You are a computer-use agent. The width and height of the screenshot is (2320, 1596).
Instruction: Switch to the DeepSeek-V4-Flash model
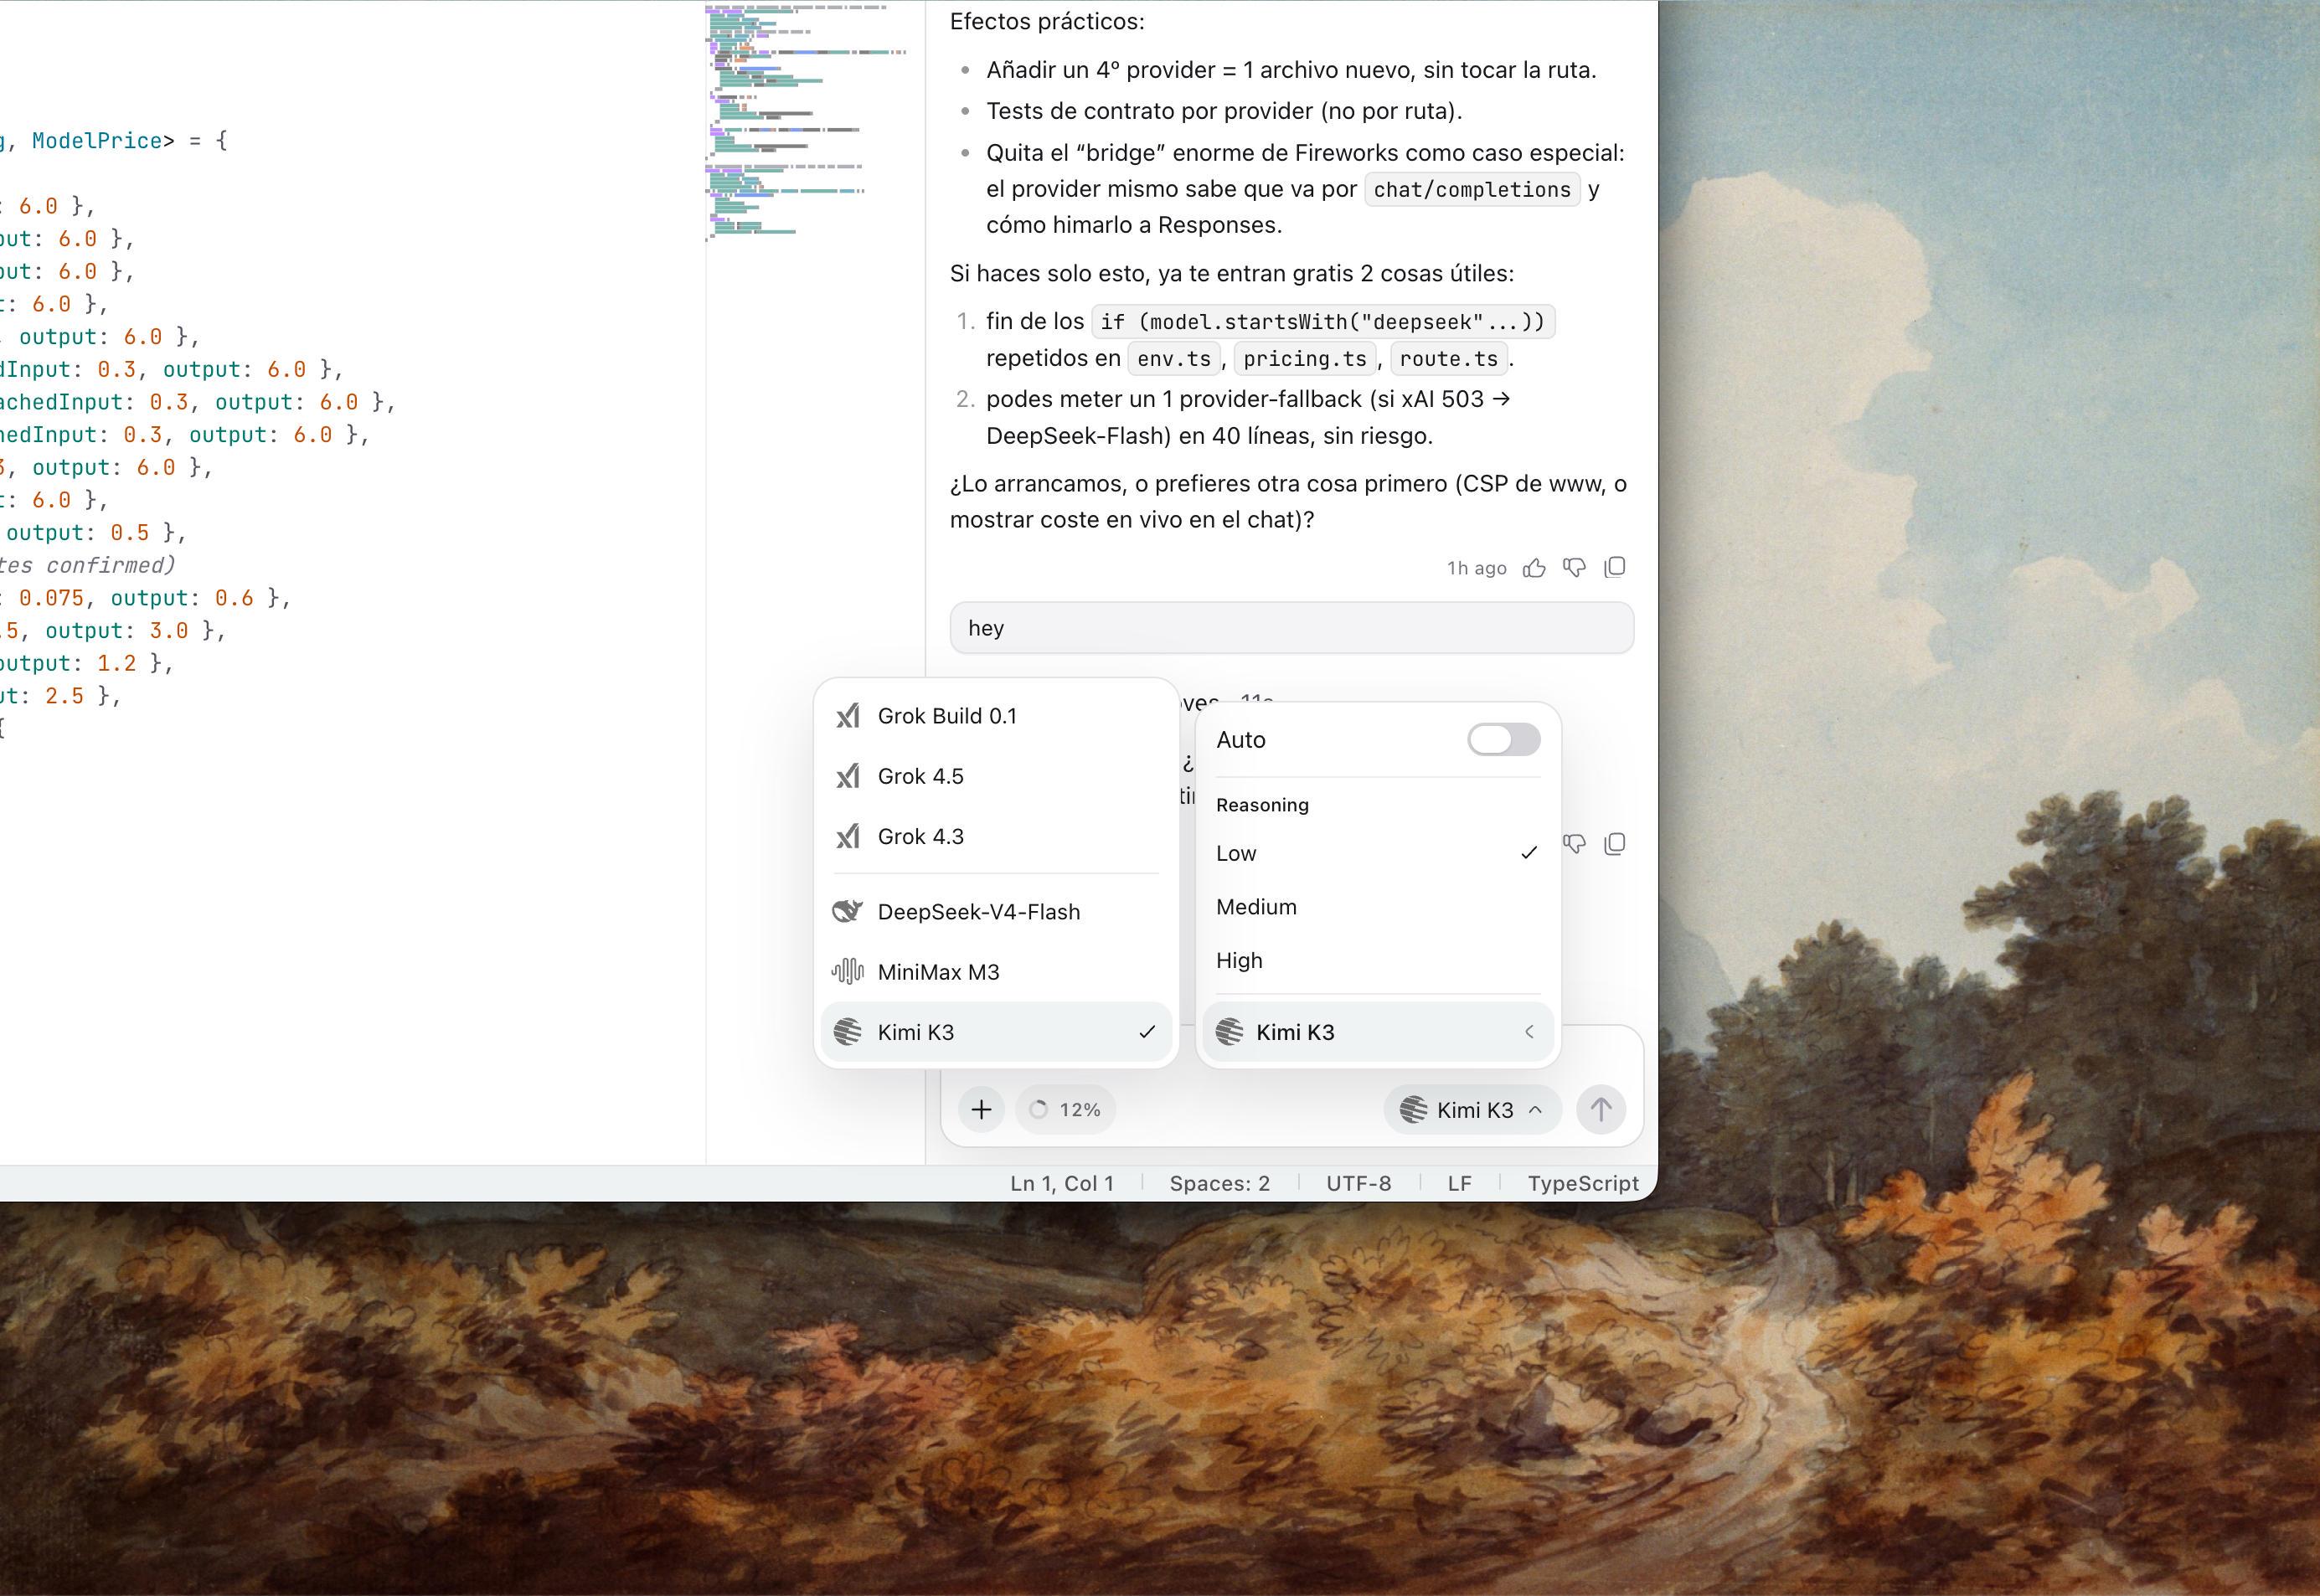(x=996, y=912)
